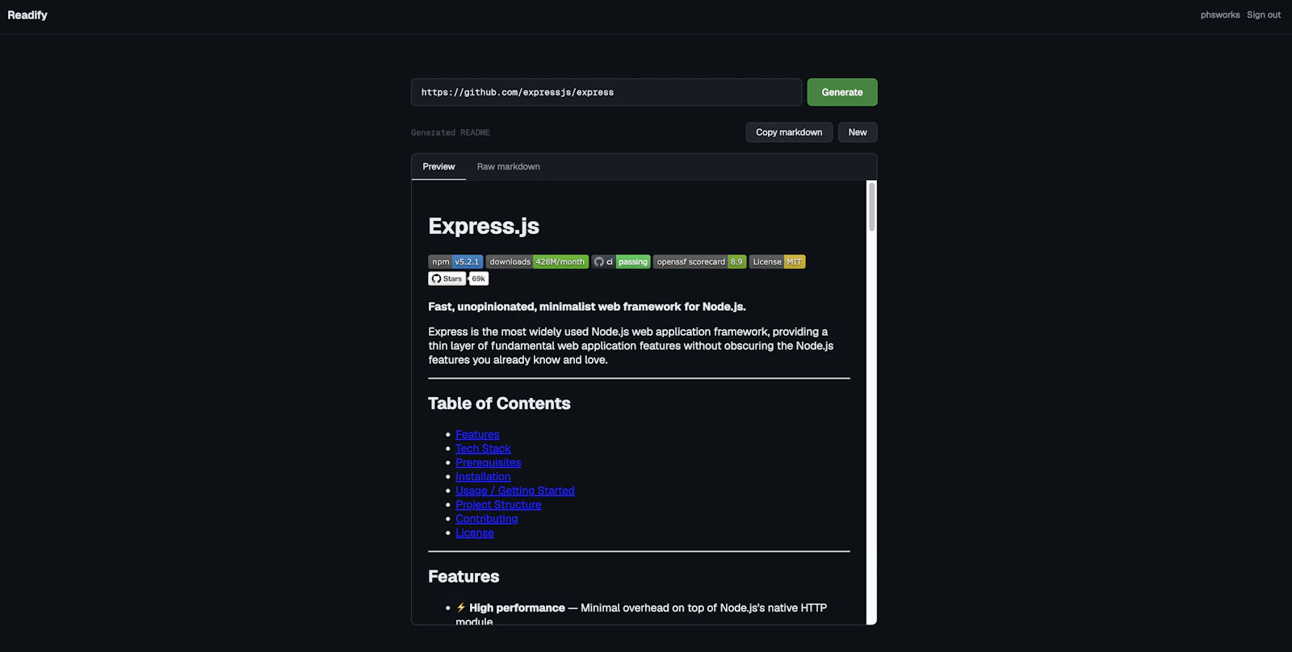This screenshot has width=1292, height=652.
Task: Switch to the Preview tab
Action: tap(438, 167)
